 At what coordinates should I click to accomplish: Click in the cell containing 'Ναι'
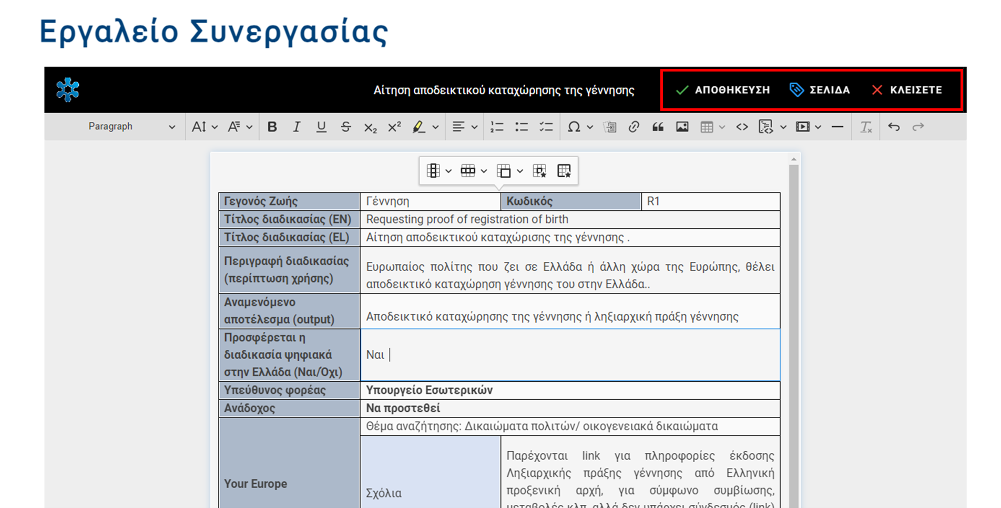click(x=570, y=355)
